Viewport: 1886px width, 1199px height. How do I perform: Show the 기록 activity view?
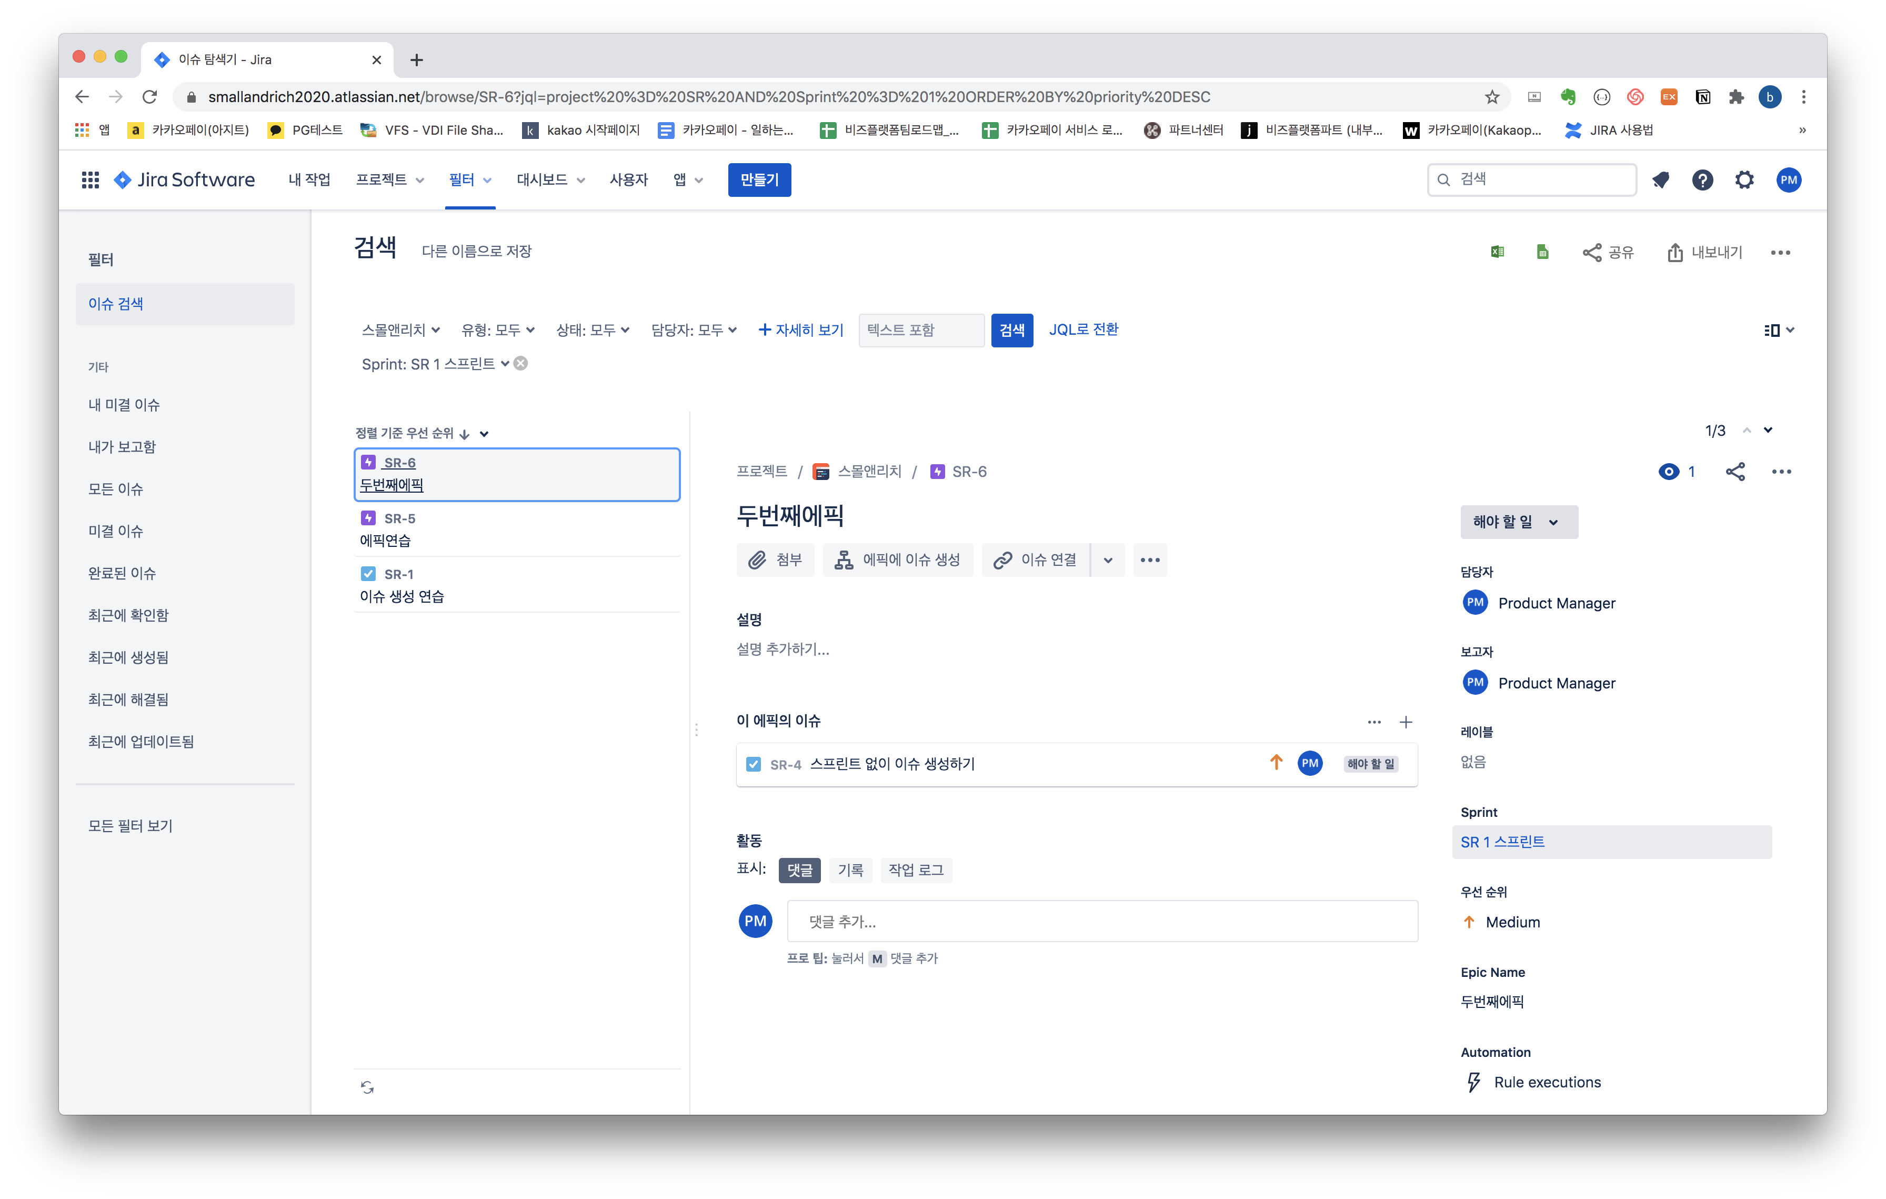pyautogui.click(x=850, y=870)
